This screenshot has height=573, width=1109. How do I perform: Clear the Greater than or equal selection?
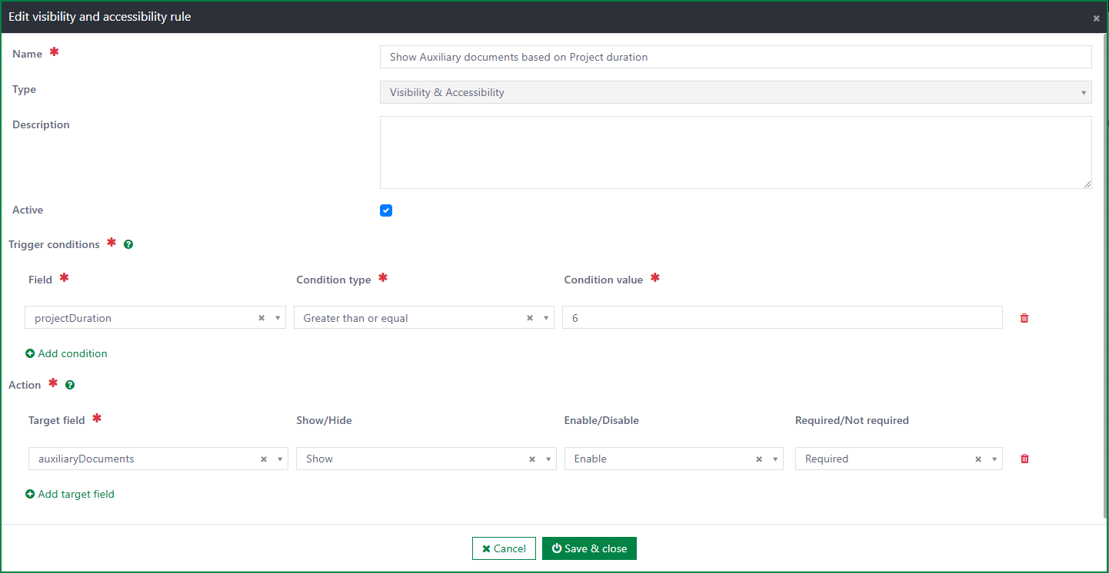(x=530, y=318)
